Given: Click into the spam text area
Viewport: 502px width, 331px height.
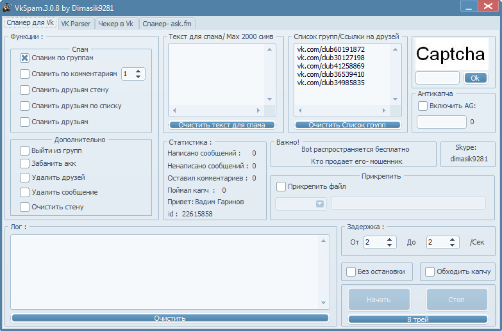Looking at the screenshot, I should [217, 74].
